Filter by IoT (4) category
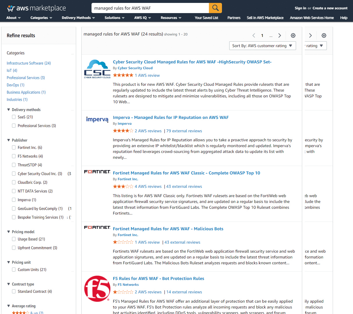Screen dimensions: 353x314 pyautogui.click(x=12, y=70)
